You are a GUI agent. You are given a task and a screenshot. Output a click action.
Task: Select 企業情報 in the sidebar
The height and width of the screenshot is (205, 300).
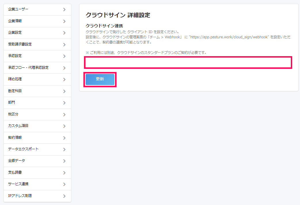pos(37,21)
